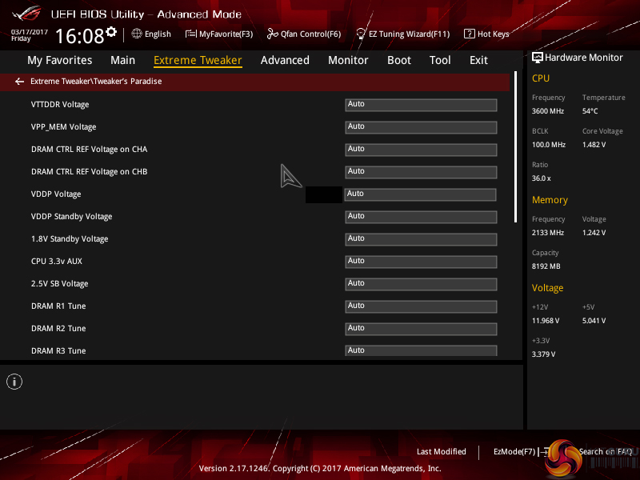
Task: Open the DRAM R2 Tune dropdown
Action: pos(421,329)
